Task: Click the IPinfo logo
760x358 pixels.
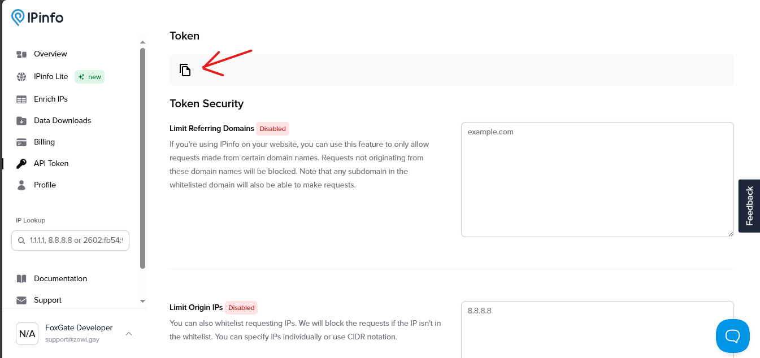Action: point(37,18)
